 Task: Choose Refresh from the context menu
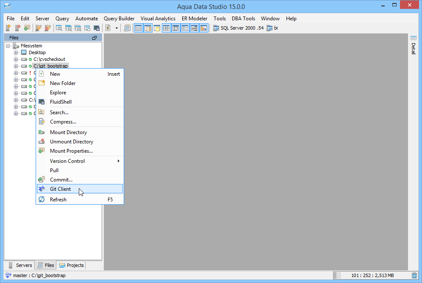point(80,199)
